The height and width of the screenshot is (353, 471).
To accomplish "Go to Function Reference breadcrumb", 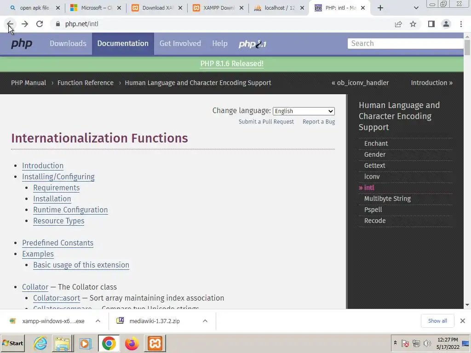I will click(x=85, y=83).
